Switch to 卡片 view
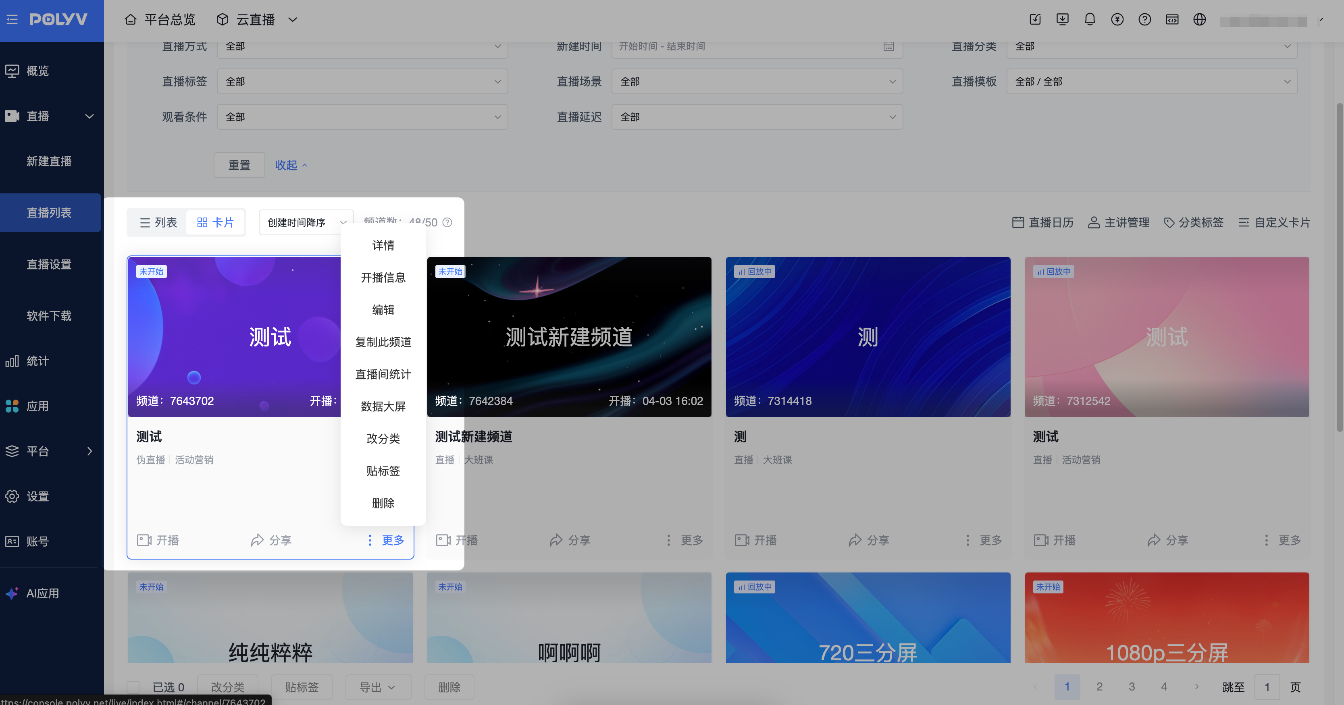 click(216, 223)
